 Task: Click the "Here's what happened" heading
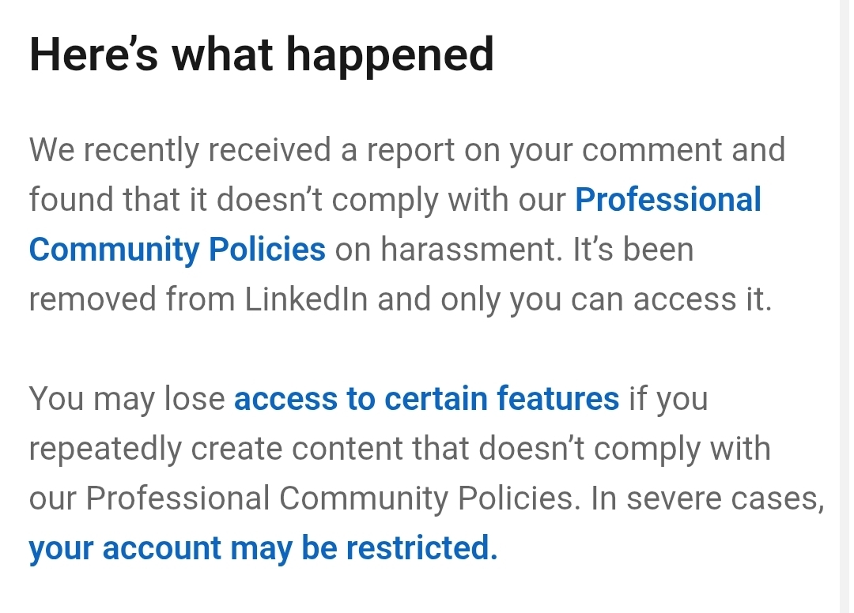262,55
